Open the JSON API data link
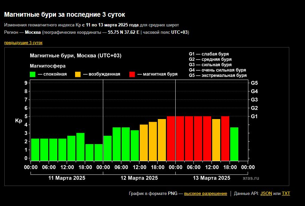The image size is (305, 206). coord(266,194)
